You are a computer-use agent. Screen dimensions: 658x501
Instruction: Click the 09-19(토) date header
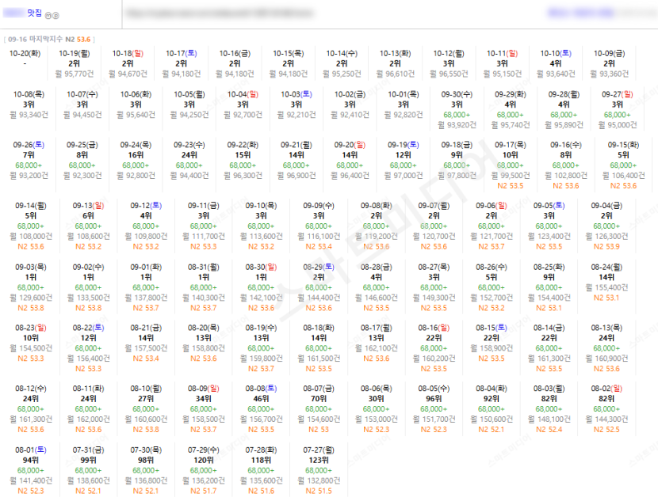coord(404,145)
